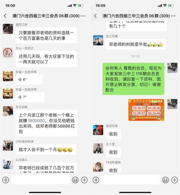The image size is (180, 195).
Task: Tap the back arrow in left chat
Action: click(5, 16)
